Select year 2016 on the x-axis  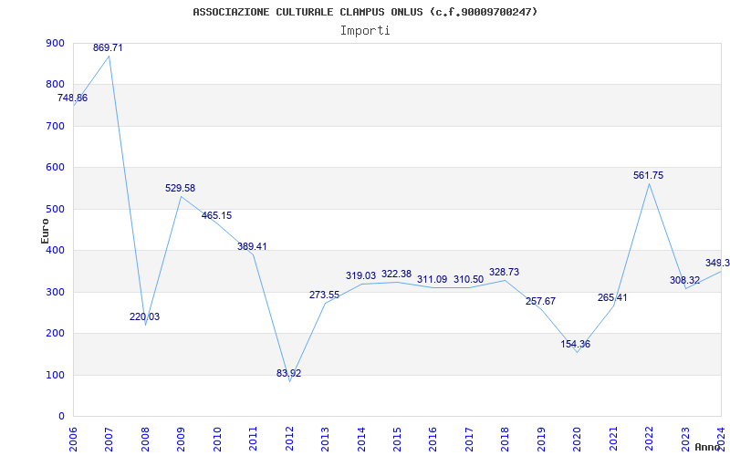(433, 439)
